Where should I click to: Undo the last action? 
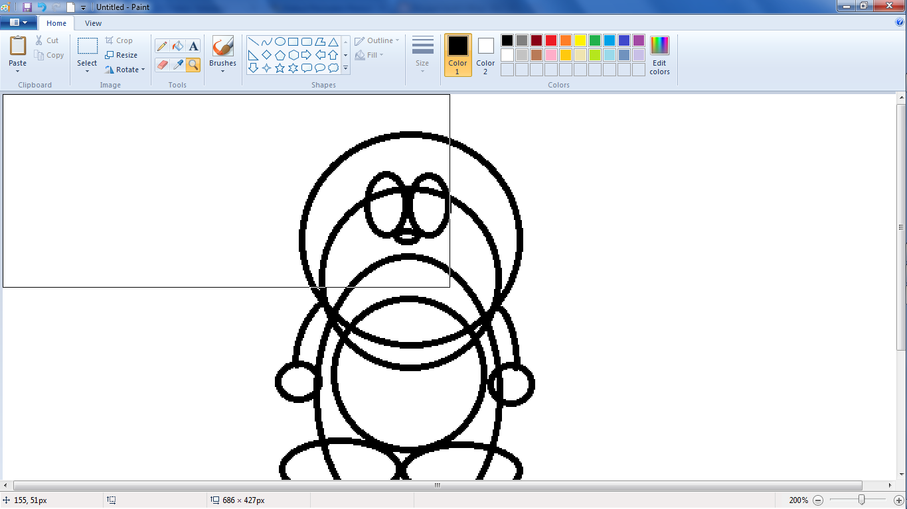[42, 7]
